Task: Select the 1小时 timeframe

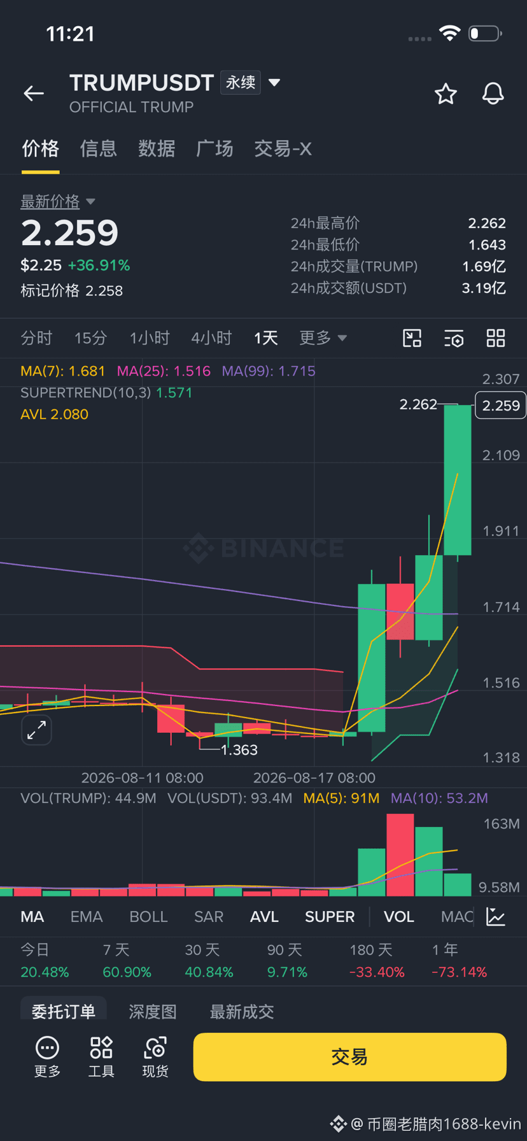Action: point(150,338)
